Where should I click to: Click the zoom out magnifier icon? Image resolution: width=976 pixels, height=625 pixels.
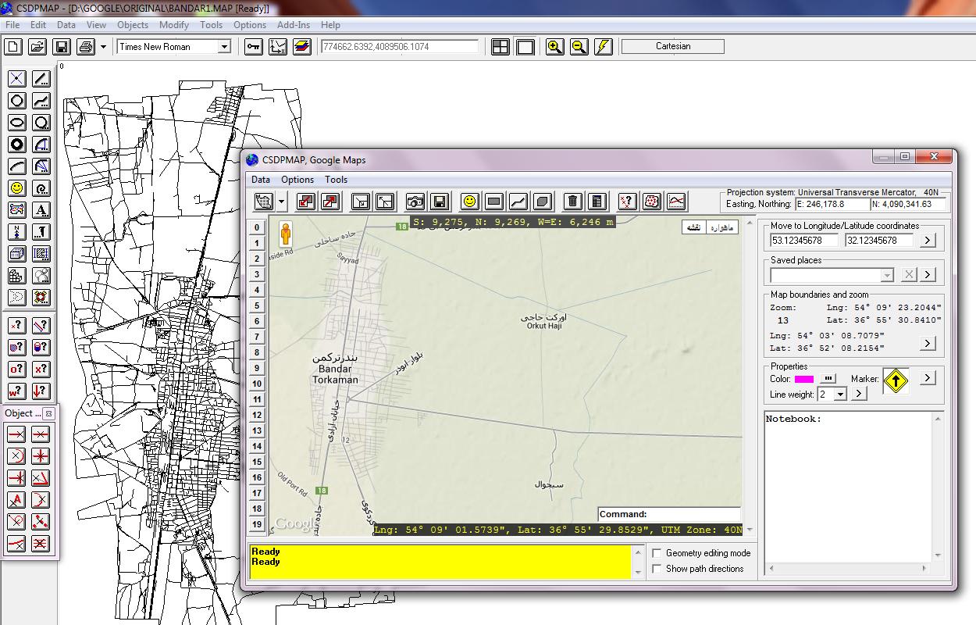[579, 47]
